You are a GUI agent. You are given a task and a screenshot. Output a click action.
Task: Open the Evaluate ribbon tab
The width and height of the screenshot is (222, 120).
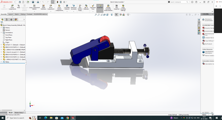30,14
